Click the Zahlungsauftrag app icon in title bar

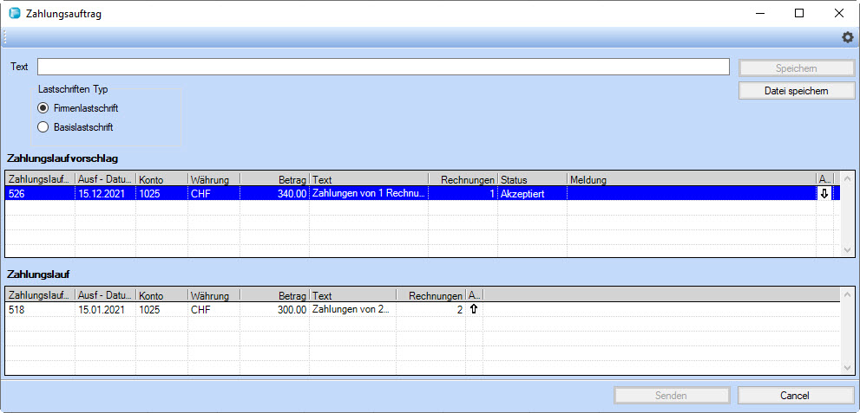pos(14,13)
